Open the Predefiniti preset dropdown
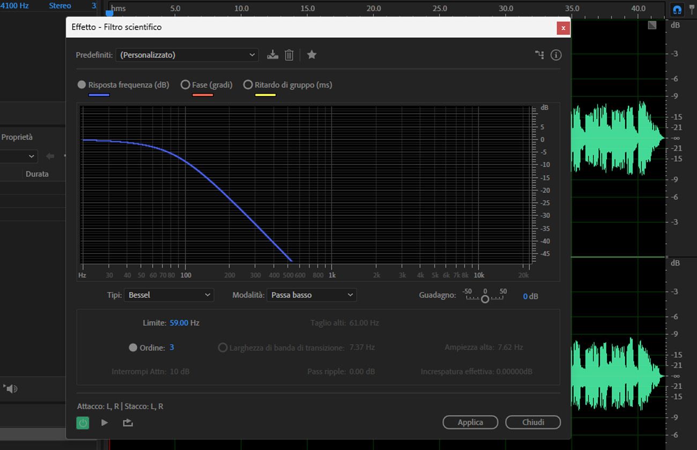The height and width of the screenshot is (450, 697). [x=188, y=55]
